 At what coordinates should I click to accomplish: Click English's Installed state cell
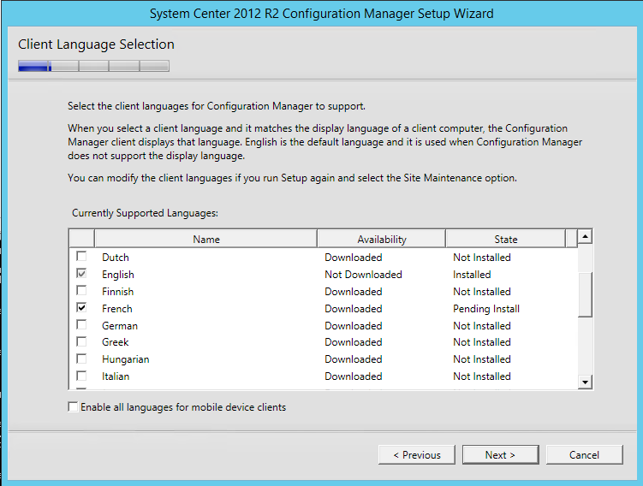coord(472,275)
